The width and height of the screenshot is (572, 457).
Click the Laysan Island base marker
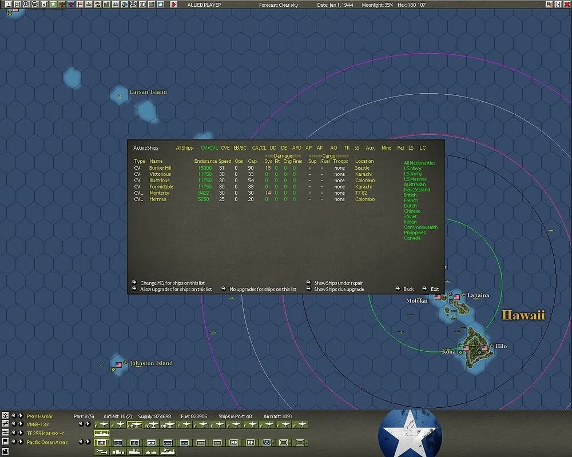pyautogui.click(x=120, y=95)
